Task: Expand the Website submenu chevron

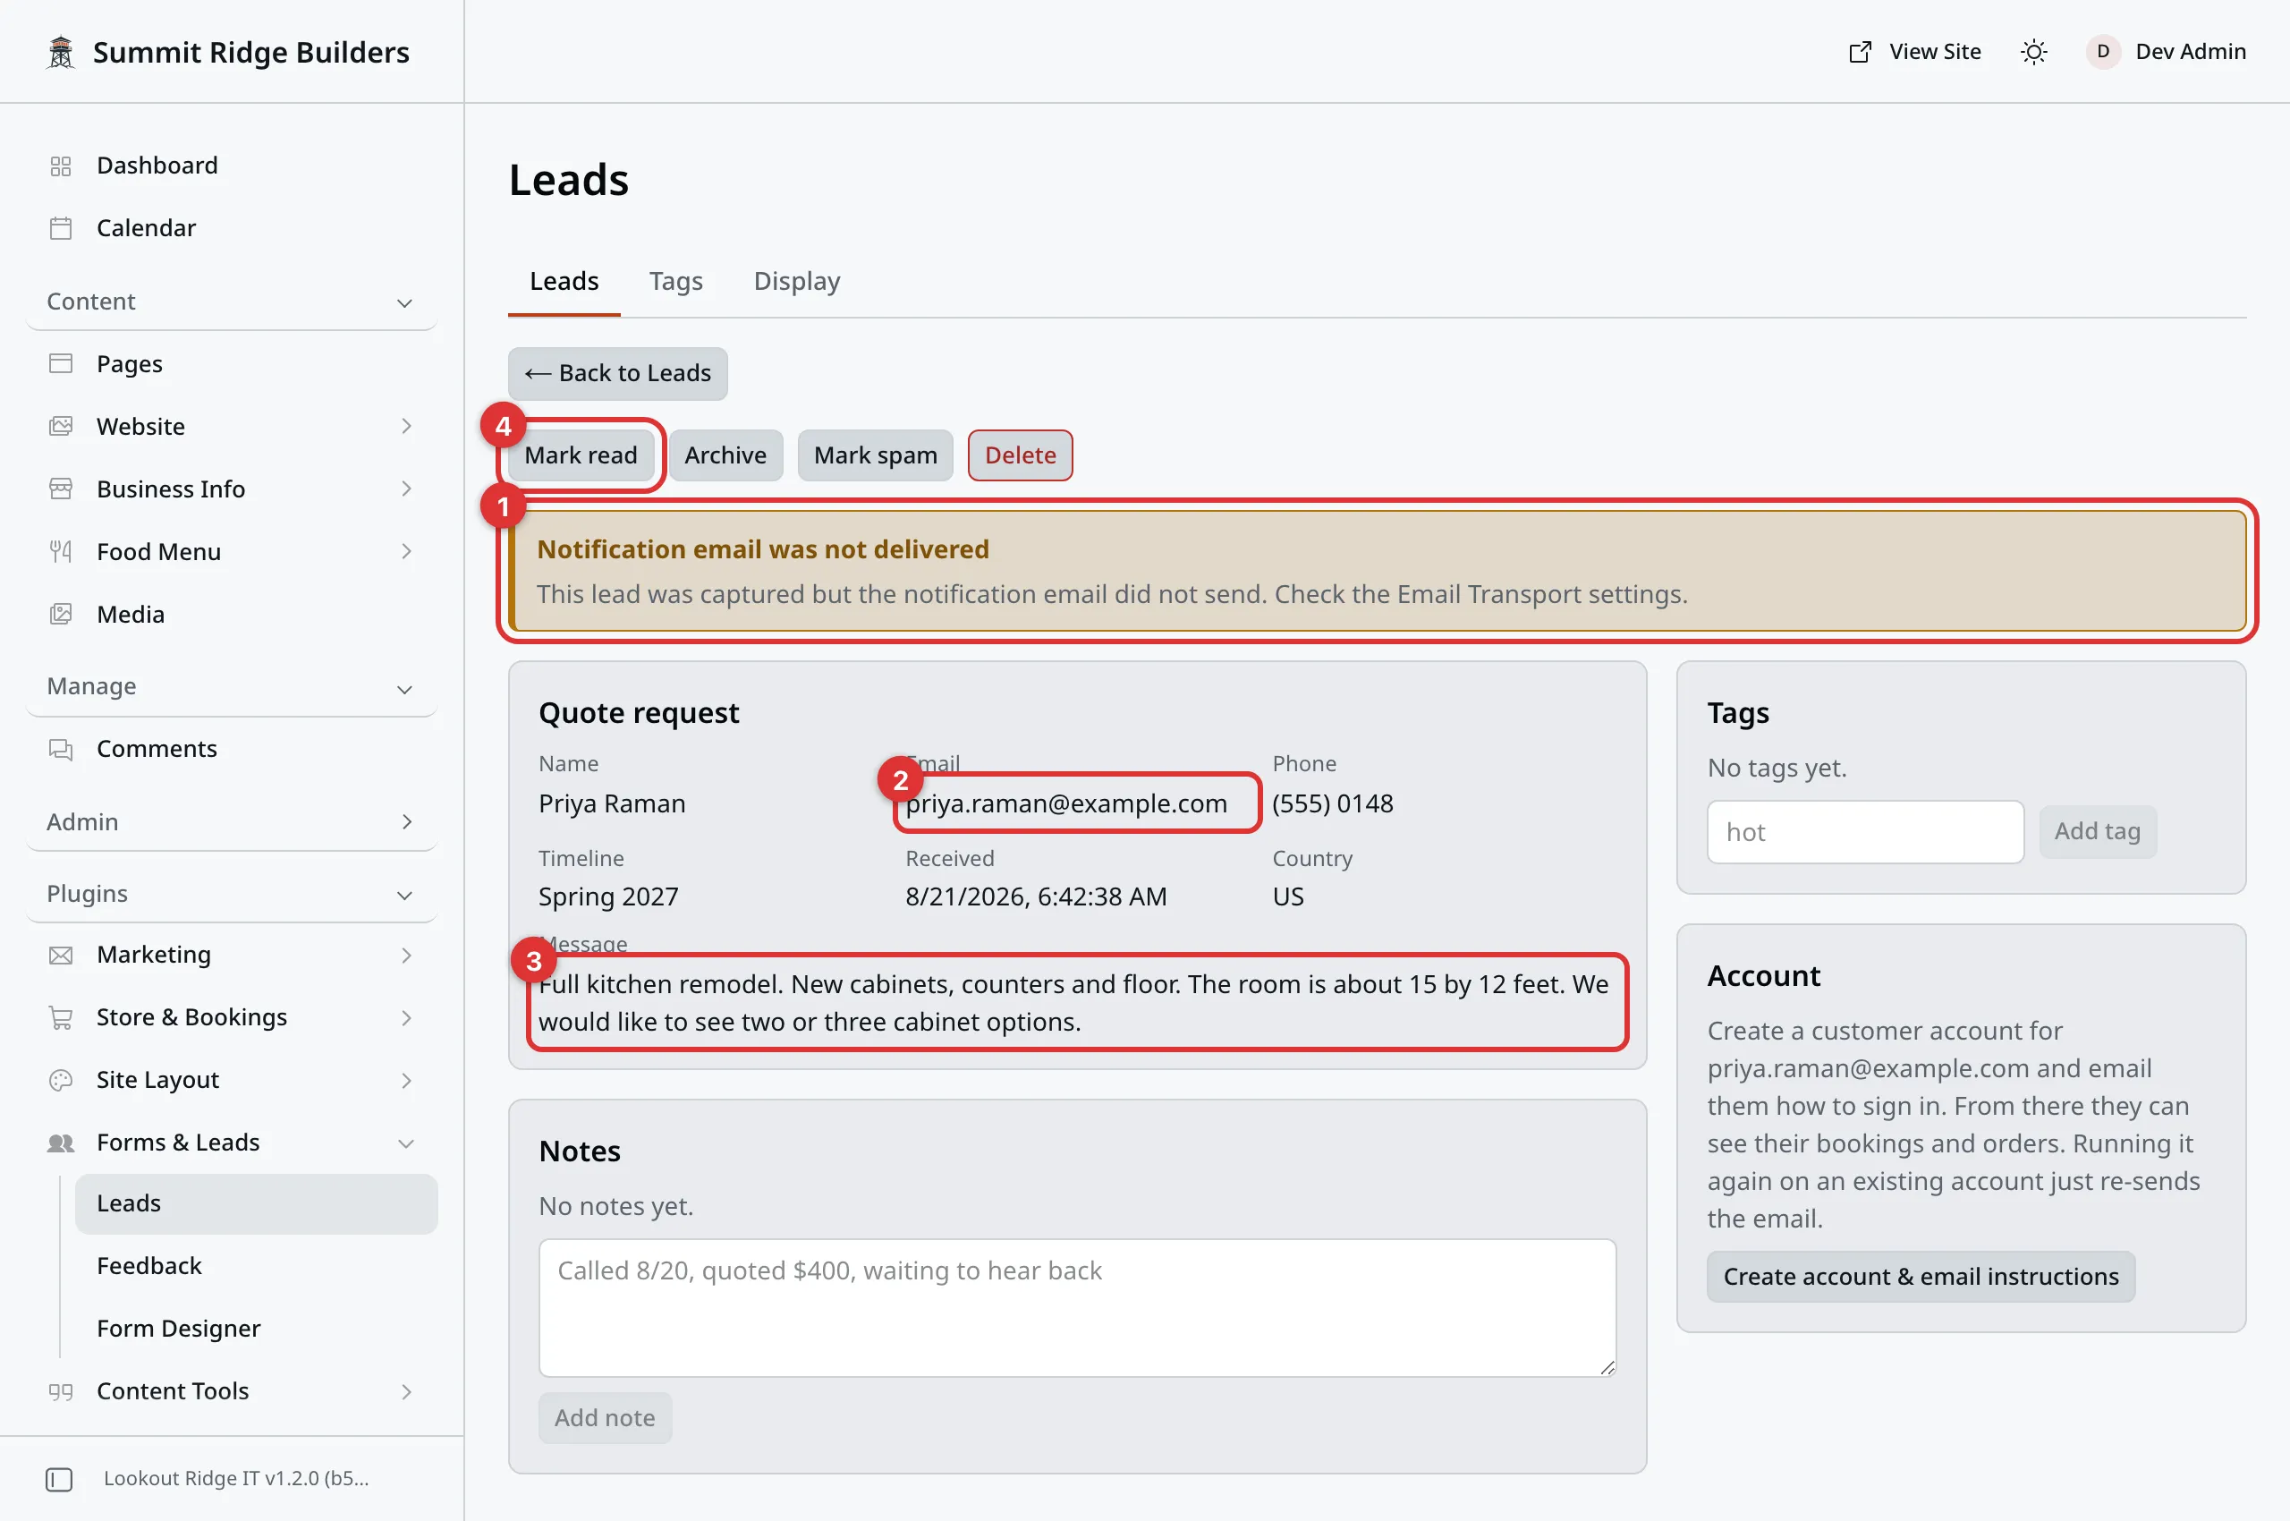Action: pos(406,426)
